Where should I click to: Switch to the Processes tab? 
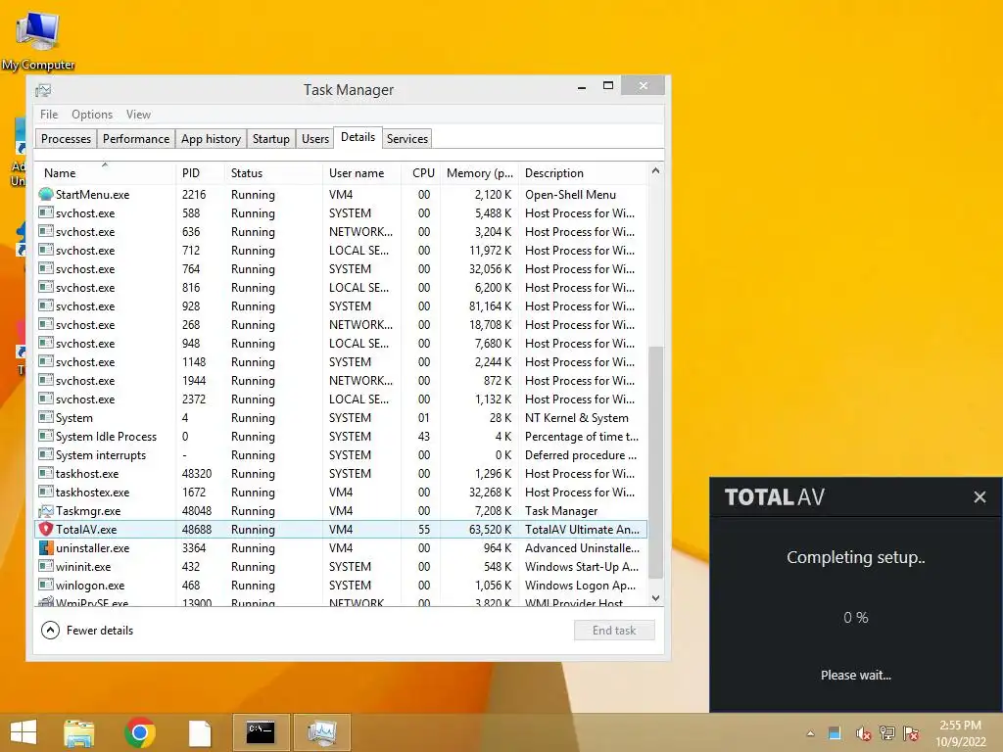(66, 139)
